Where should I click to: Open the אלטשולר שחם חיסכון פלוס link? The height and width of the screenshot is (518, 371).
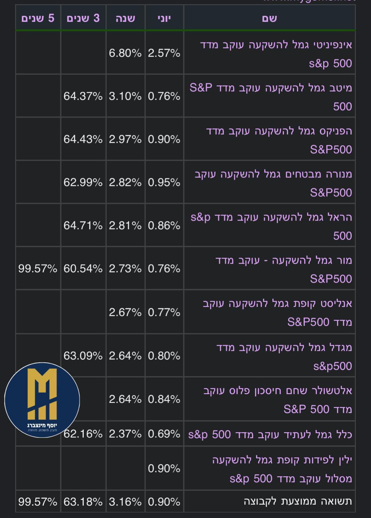(277, 391)
